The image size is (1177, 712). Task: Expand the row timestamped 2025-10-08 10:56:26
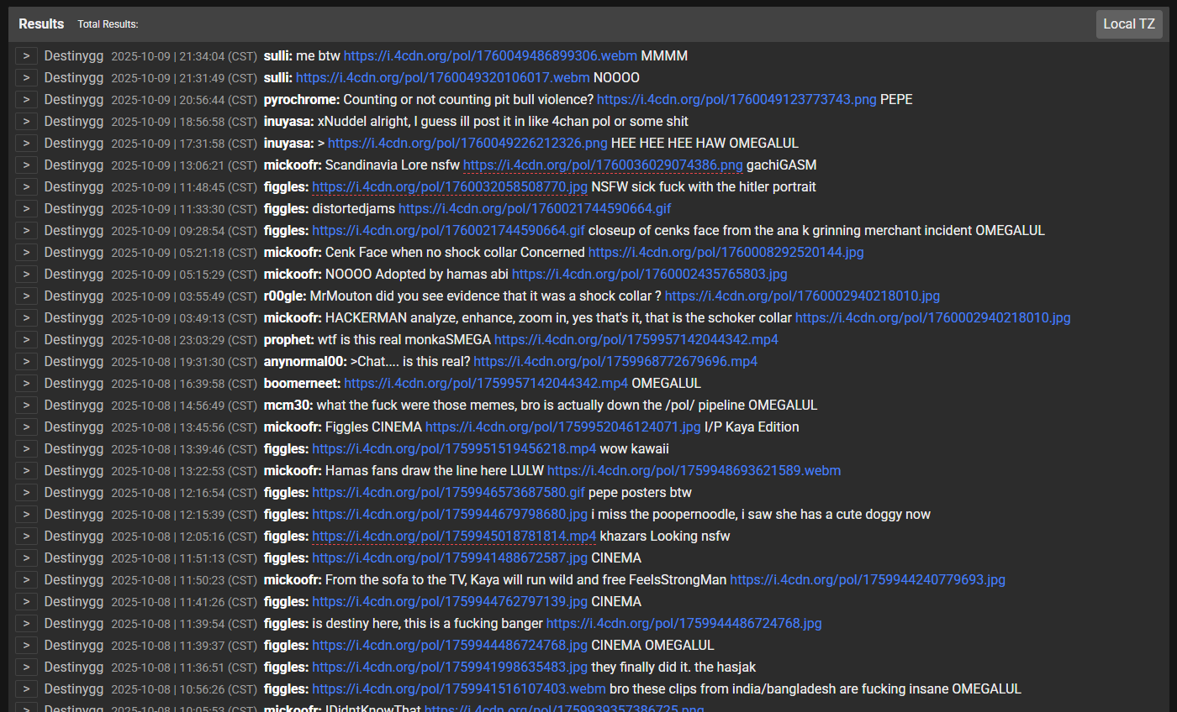click(x=27, y=688)
